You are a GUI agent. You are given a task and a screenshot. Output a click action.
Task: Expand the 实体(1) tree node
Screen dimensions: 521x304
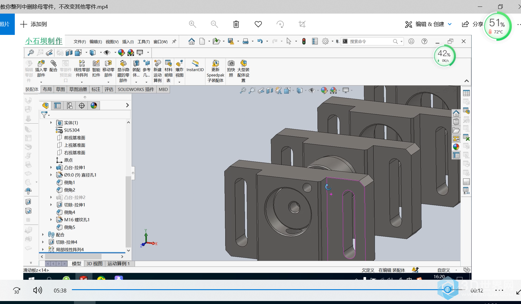click(x=51, y=123)
